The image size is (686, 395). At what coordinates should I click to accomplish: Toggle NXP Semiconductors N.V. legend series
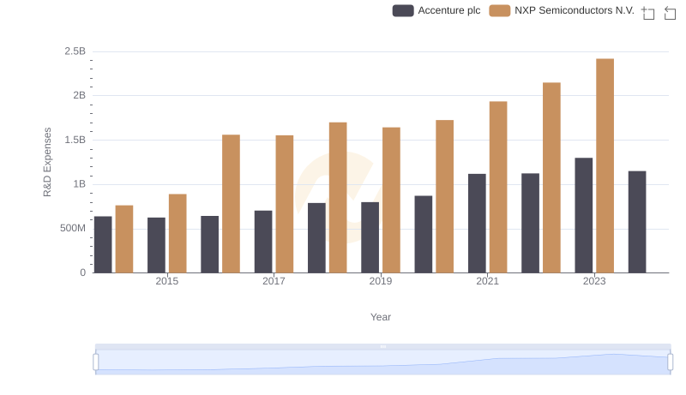tap(562, 10)
